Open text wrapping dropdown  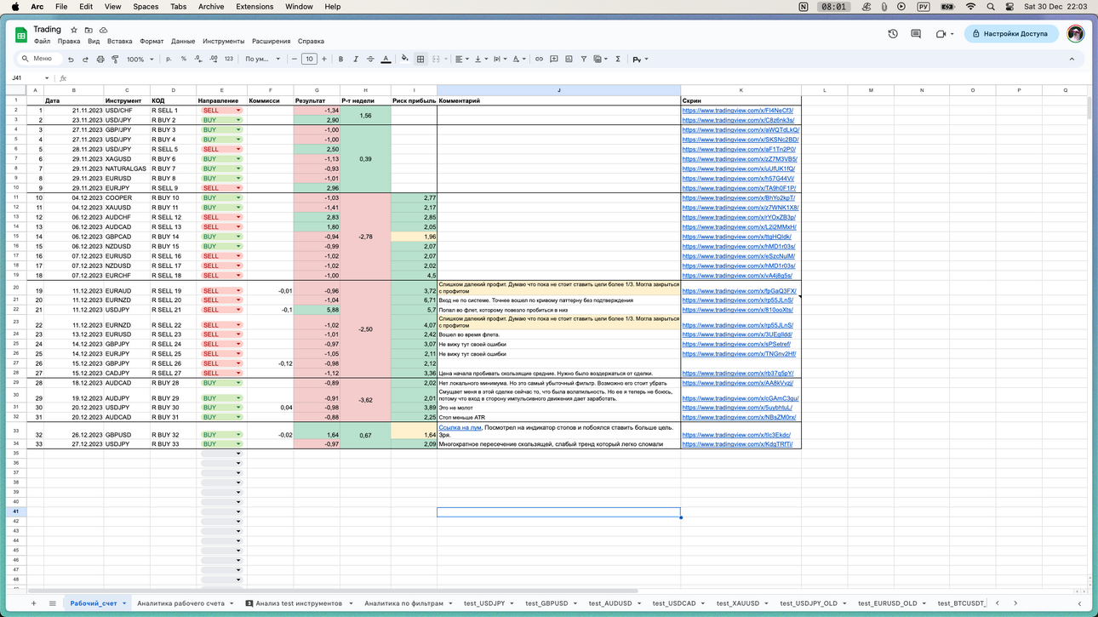[x=499, y=60]
